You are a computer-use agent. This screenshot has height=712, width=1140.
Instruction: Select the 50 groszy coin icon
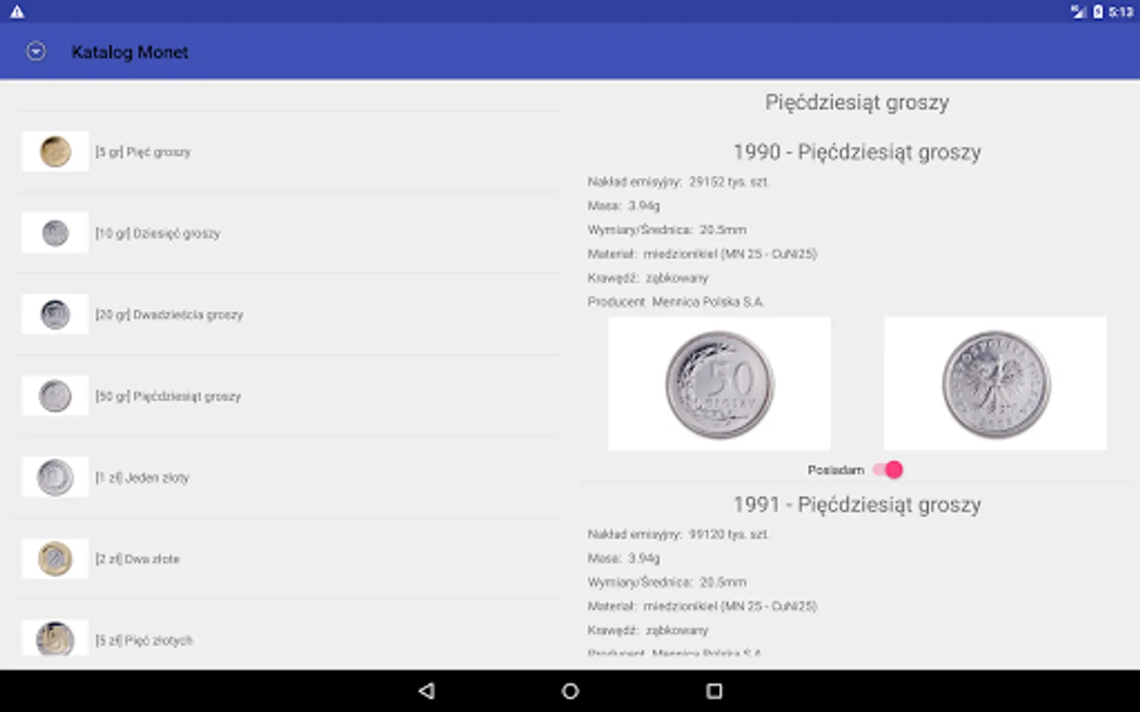pyautogui.click(x=55, y=395)
